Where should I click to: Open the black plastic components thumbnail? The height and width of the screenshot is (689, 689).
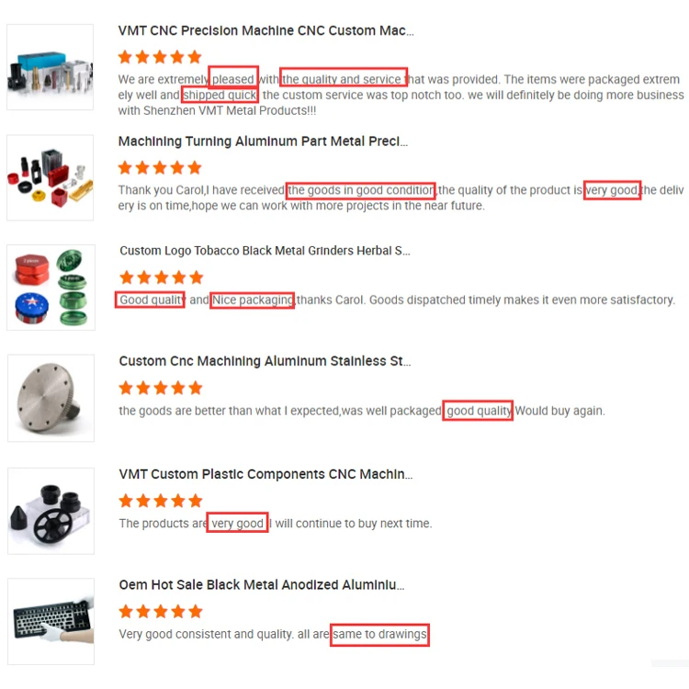[51, 511]
